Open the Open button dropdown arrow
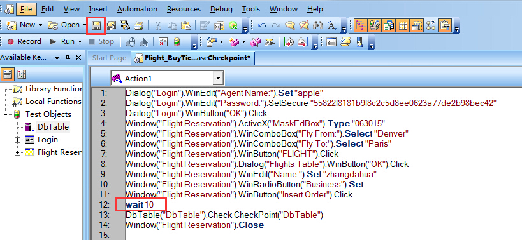 coord(85,25)
